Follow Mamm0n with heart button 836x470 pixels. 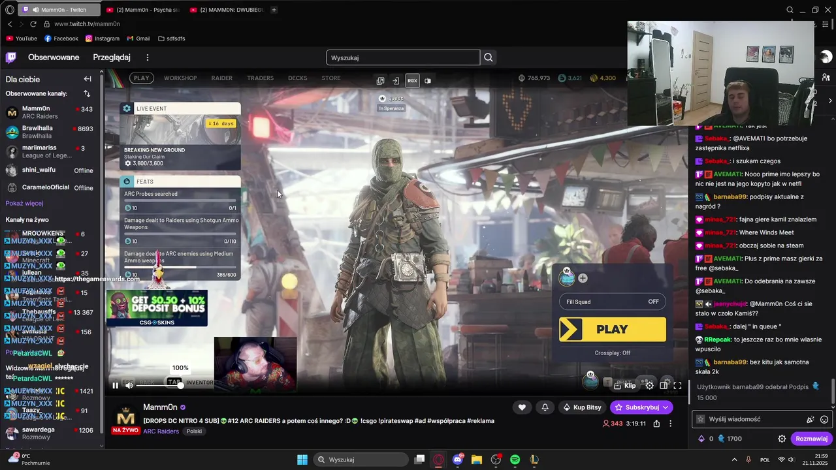coord(522,407)
